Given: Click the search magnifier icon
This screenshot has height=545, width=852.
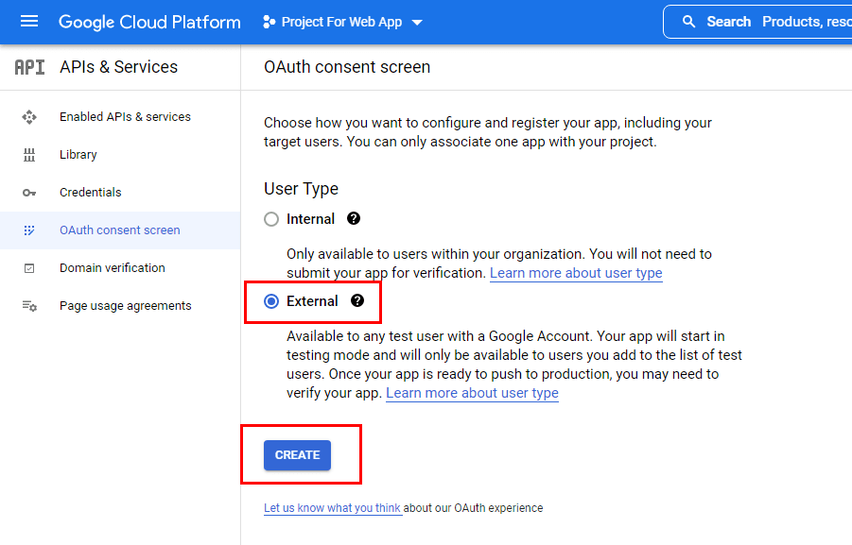Looking at the screenshot, I should click(688, 22).
